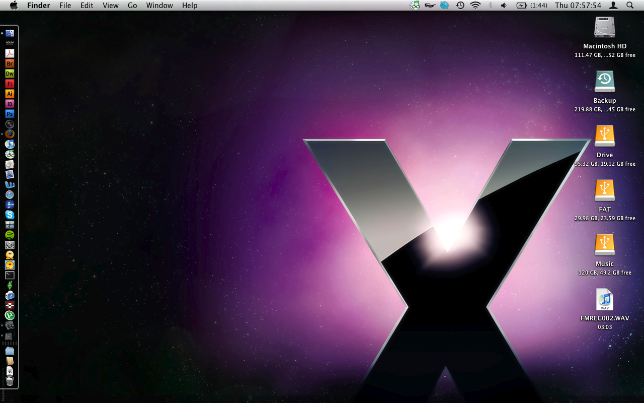Click the blue ball menu bar icon
Screen dimensions: 644x403
point(445,6)
